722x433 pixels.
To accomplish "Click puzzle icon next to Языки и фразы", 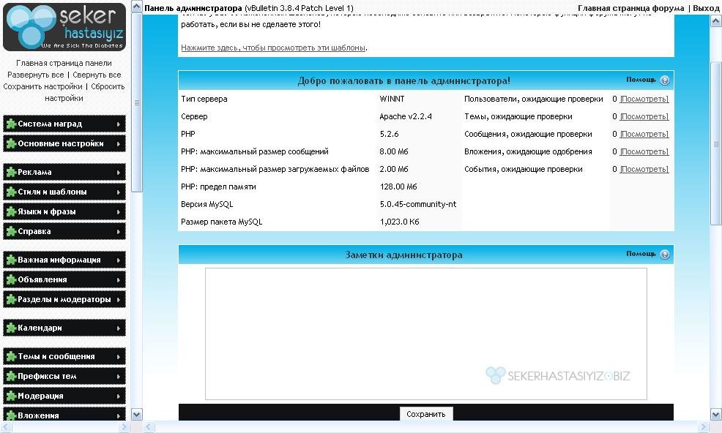I will point(11,211).
